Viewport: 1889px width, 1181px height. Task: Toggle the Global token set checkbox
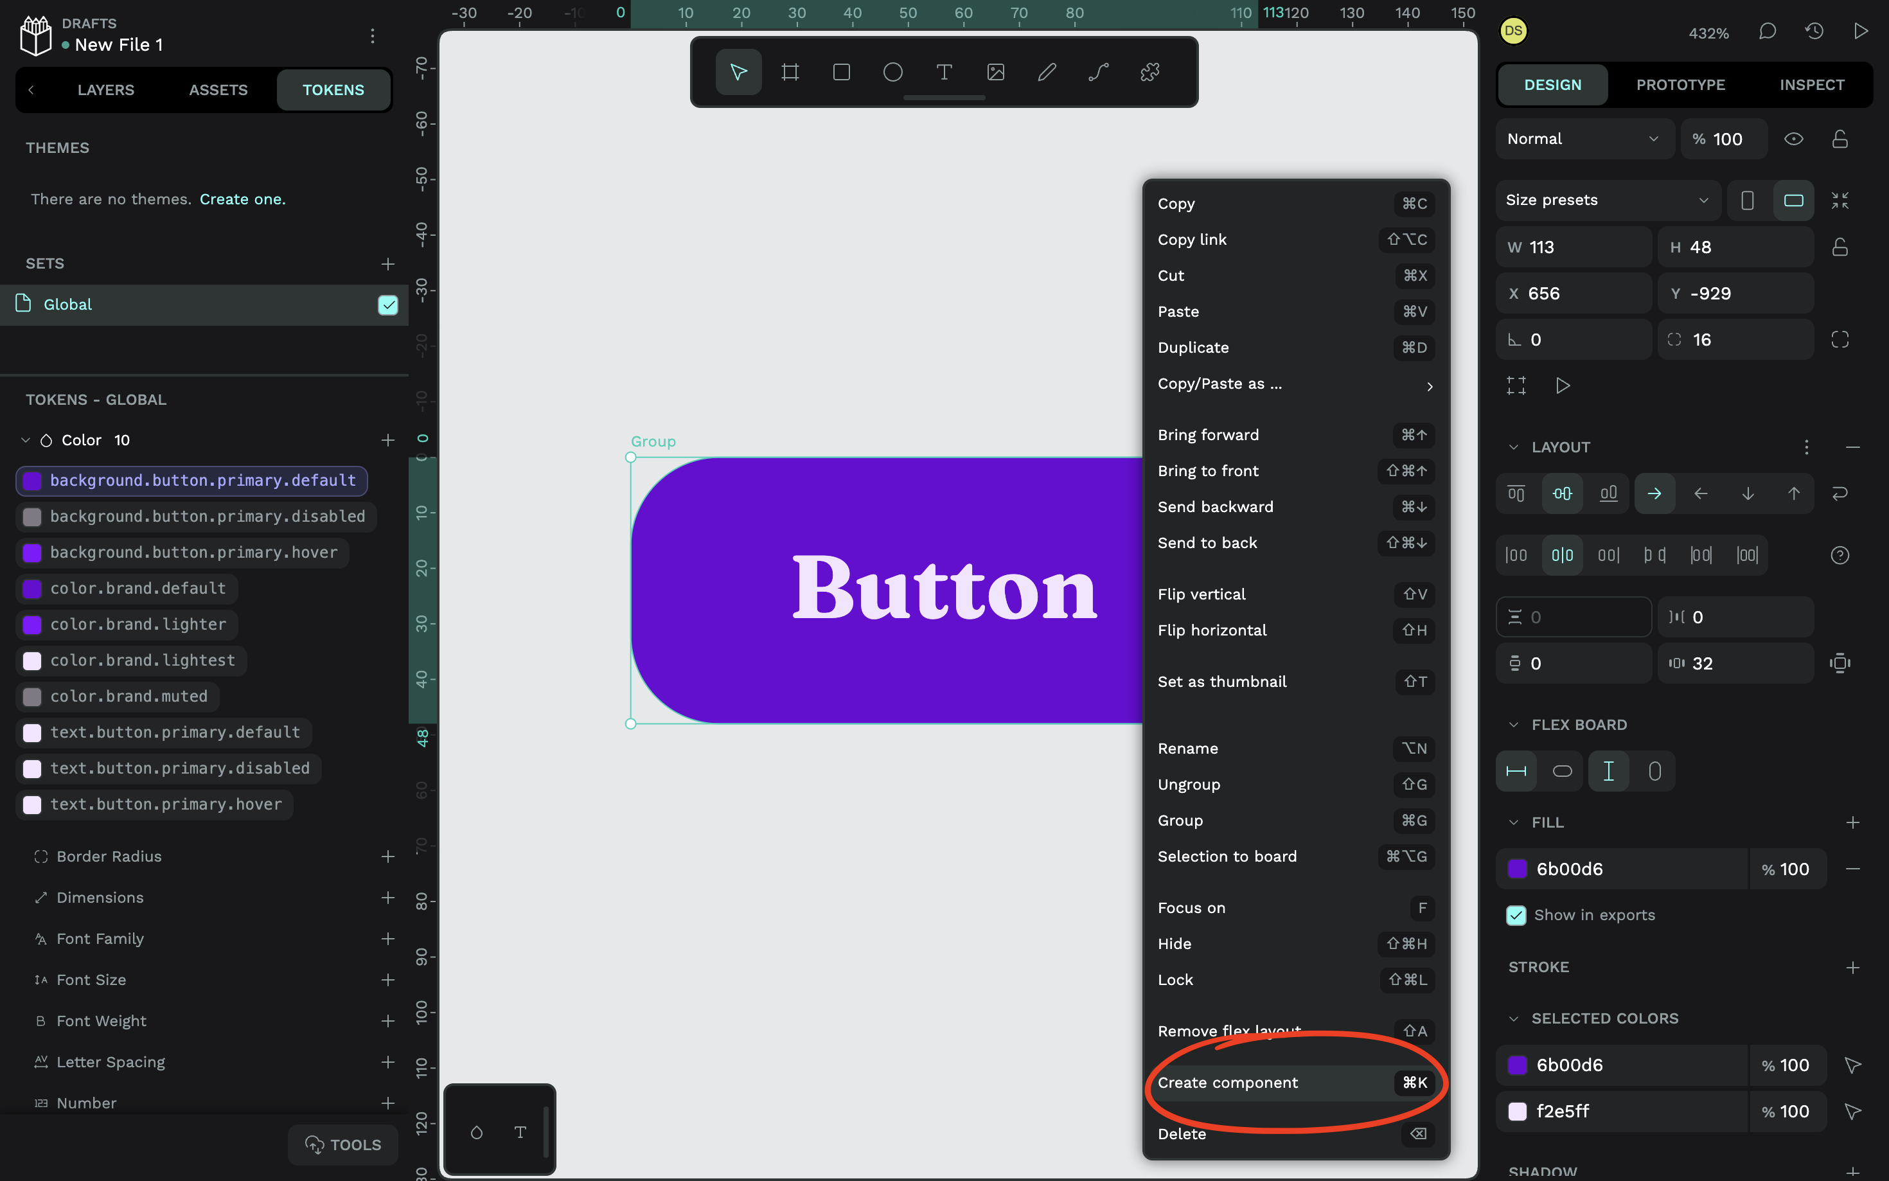tap(388, 305)
